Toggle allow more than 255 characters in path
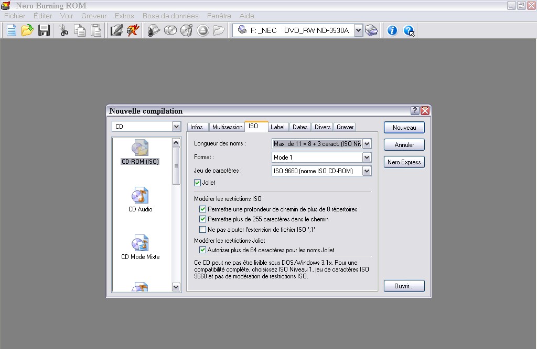The height and width of the screenshot is (349, 537). pos(203,219)
